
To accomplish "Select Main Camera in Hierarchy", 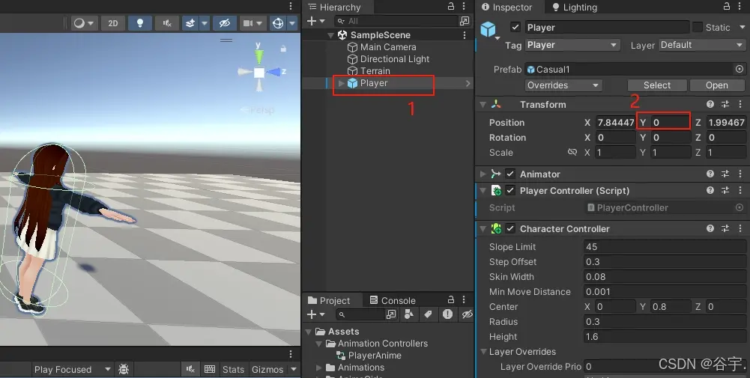I will click(x=388, y=47).
